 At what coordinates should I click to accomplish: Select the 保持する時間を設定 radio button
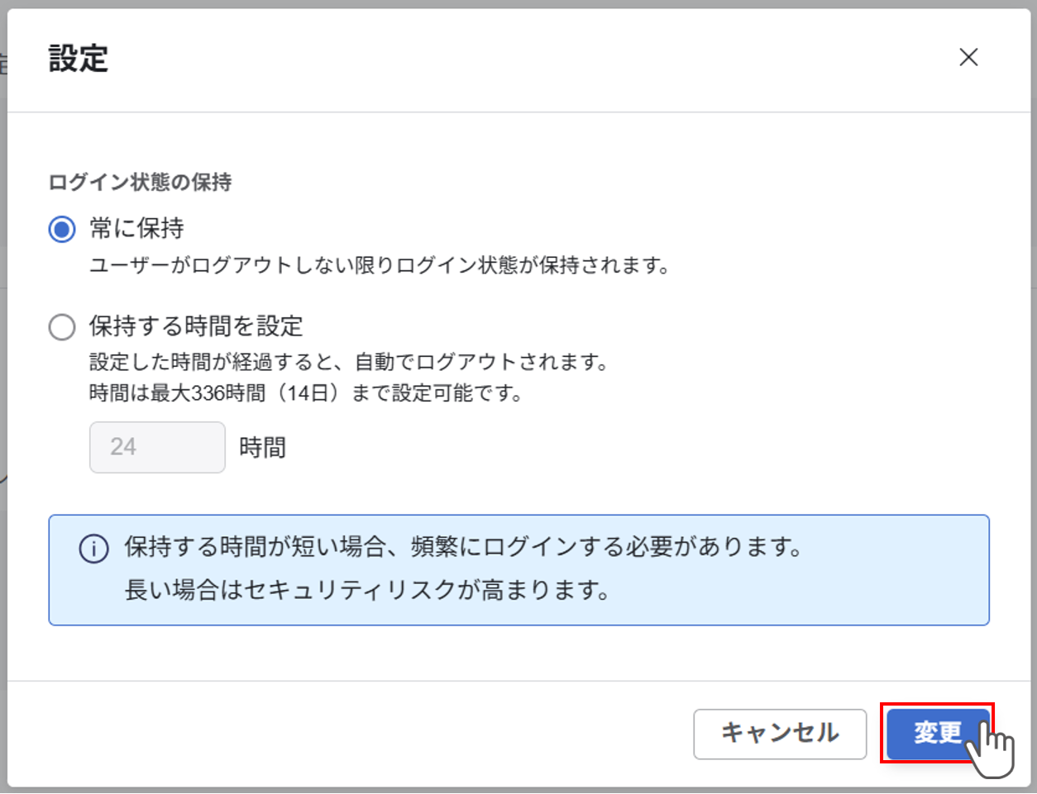[x=62, y=327]
